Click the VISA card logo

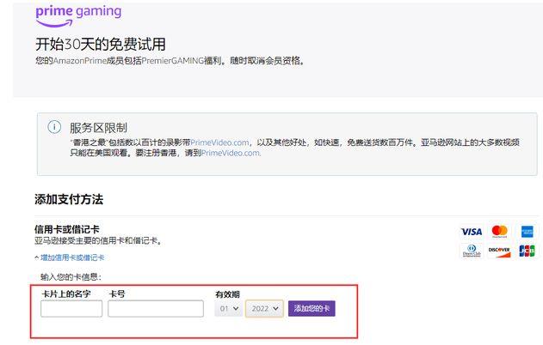471,232
